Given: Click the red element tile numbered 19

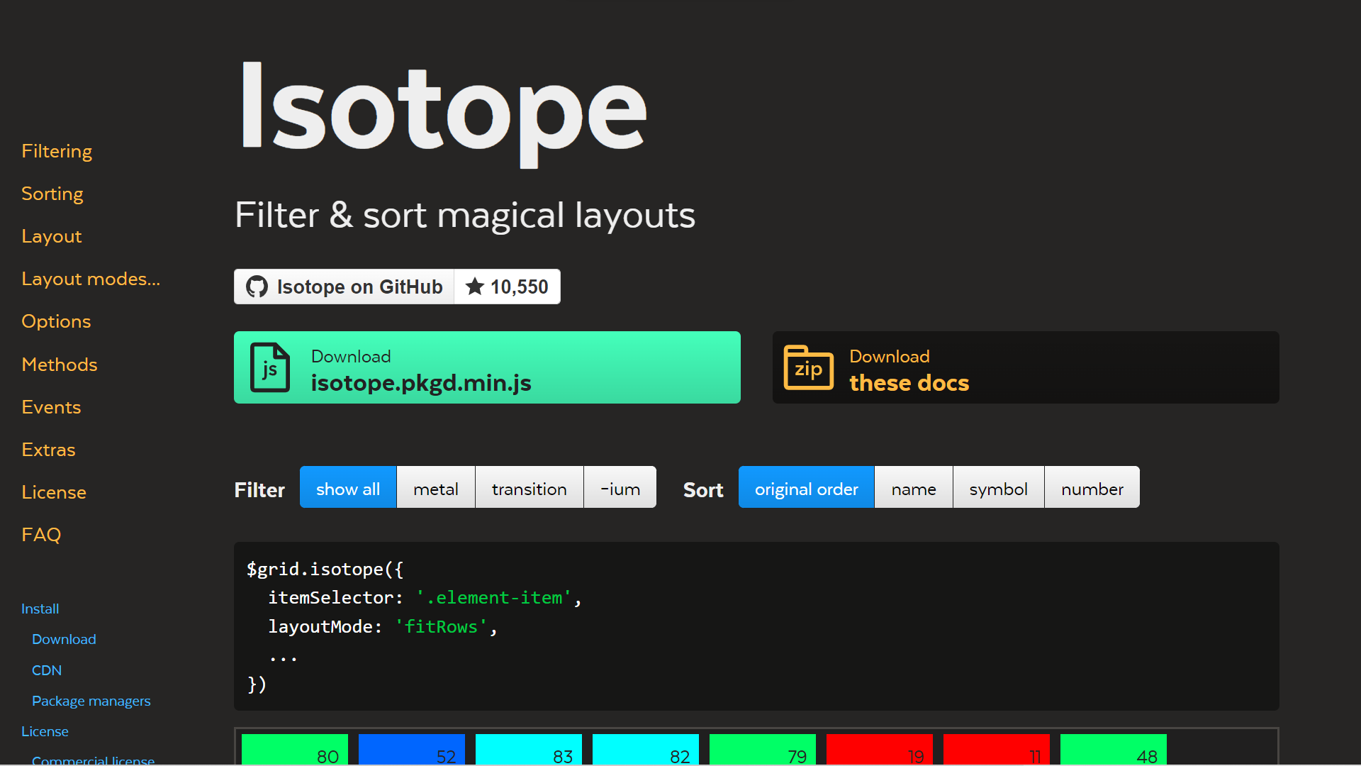Looking at the screenshot, I should (x=879, y=749).
